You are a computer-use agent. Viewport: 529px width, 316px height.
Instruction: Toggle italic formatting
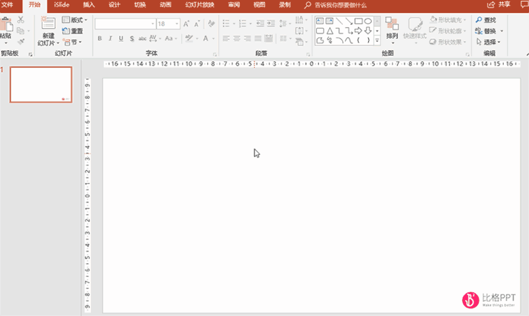pyautogui.click(x=110, y=38)
